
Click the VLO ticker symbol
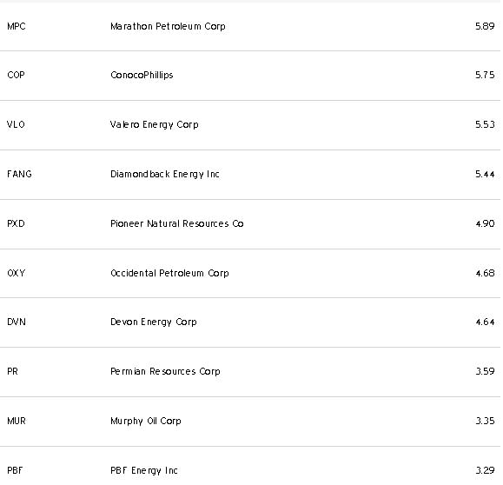[x=16, y=124]
